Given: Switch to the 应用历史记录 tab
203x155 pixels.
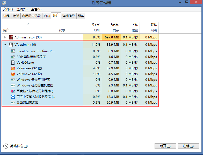Looking at the screenshot, I should [x=31, y=16].
